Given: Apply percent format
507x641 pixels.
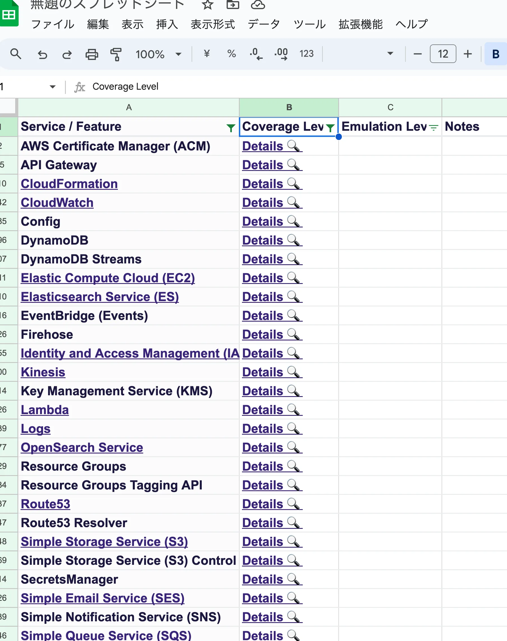Looking at the screenshot, I should click(x=232, y=54).
